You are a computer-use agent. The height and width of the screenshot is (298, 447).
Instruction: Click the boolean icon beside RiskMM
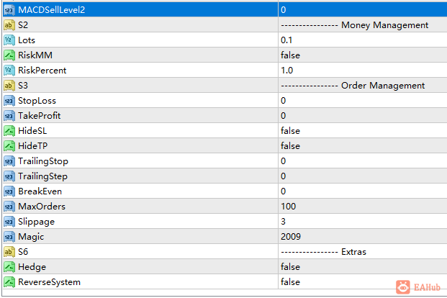pyautogui.click(x=9, y=55)
